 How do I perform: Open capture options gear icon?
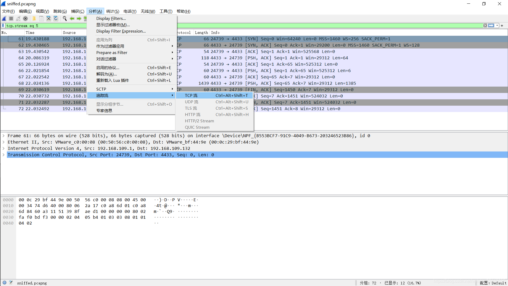pyautogui.click(x=25, y=19)
